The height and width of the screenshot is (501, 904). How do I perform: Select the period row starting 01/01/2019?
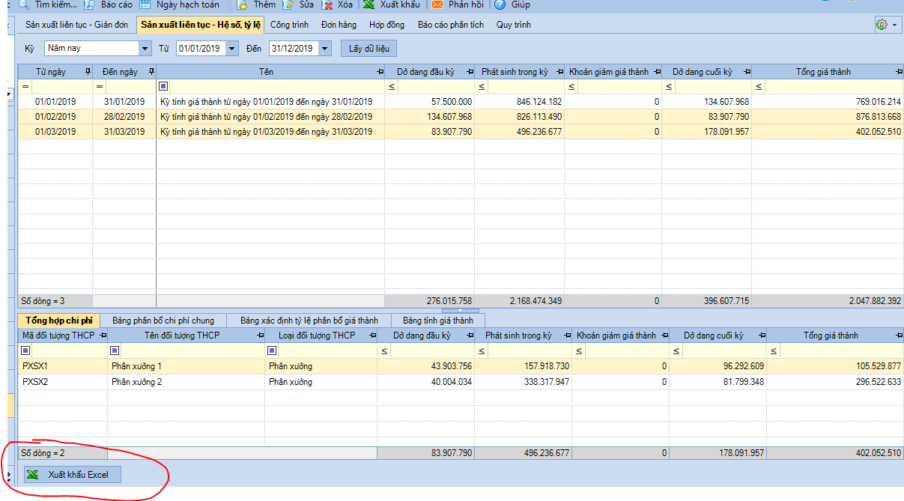[x=461, y=101]
